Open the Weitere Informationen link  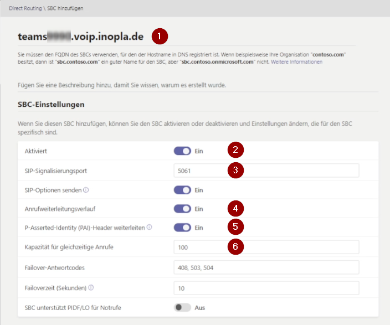(296, 61)
